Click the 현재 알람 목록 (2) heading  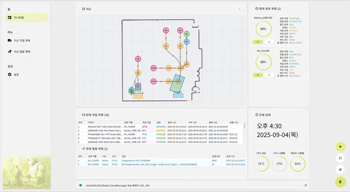coord(97,149)
